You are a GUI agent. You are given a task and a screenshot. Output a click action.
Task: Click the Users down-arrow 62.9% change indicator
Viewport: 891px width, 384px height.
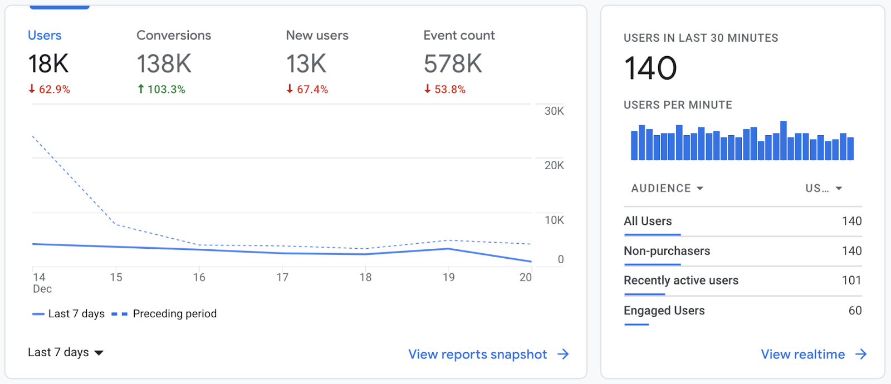[x=49, y=89]
